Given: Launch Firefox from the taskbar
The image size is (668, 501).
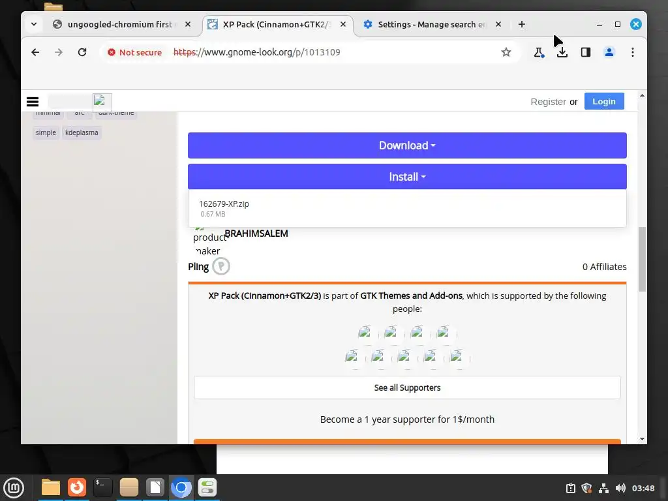Looking at the screenshot, I should pos(77,487).
